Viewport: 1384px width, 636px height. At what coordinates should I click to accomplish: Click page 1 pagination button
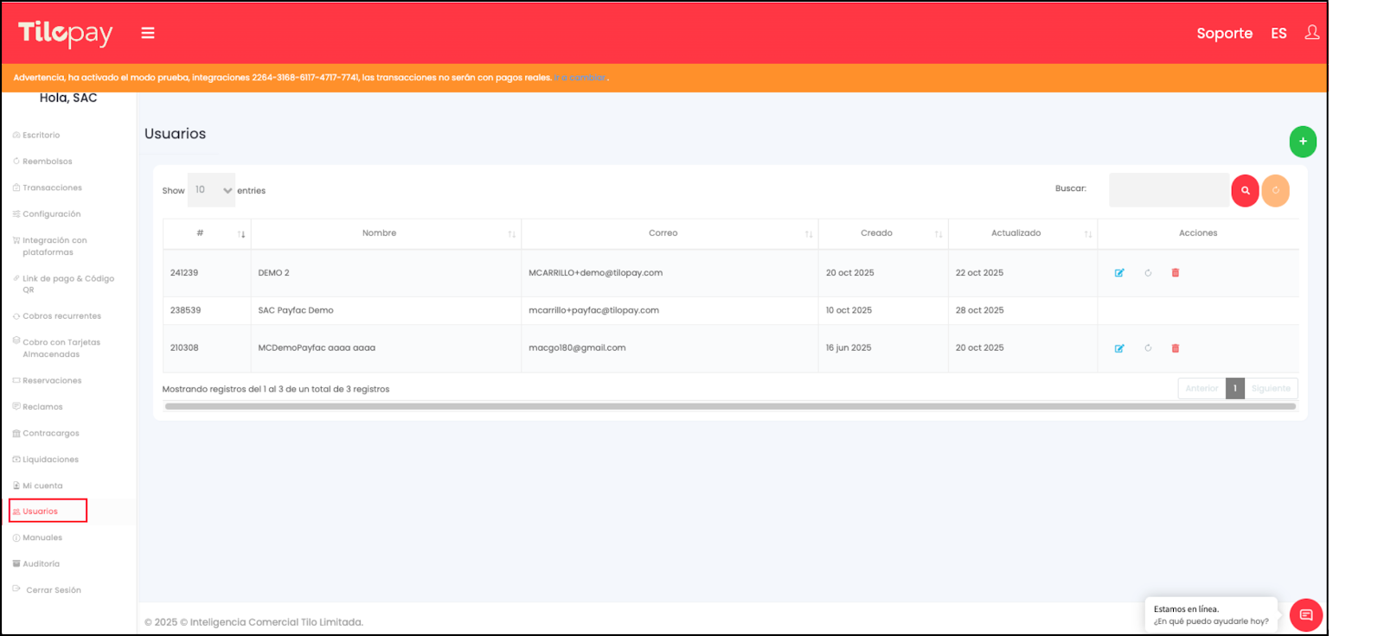1235,389
